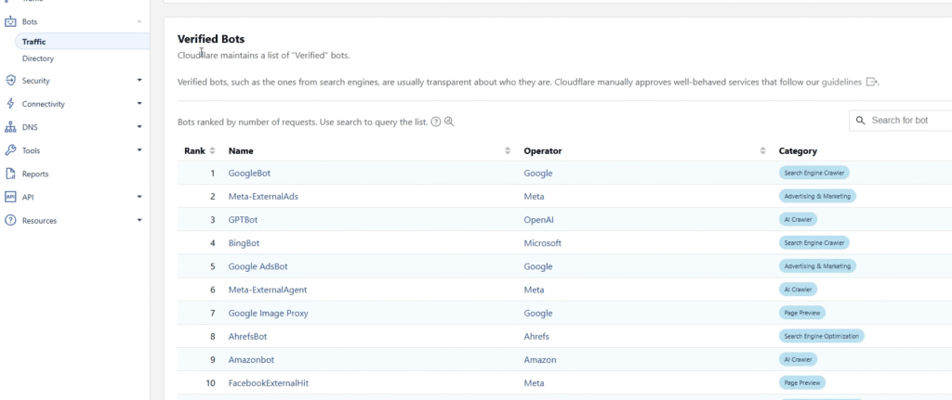
Task: Expand the Connectivity menu arrow
Action: (x=139, y=104)
